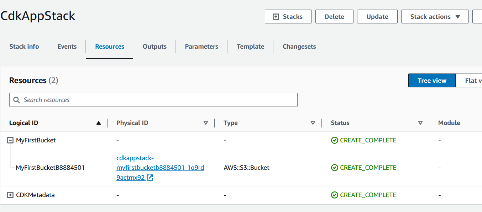The width and height of the screenshot is (482, 212).
Task: Click the search magnifier icon
Action: (x=16, y=100)
